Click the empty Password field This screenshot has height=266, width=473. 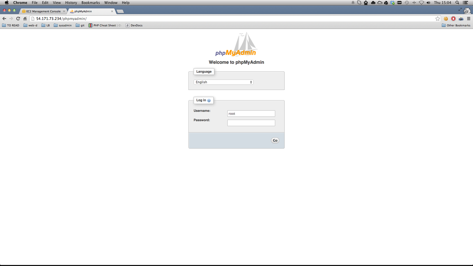[251, 123]
